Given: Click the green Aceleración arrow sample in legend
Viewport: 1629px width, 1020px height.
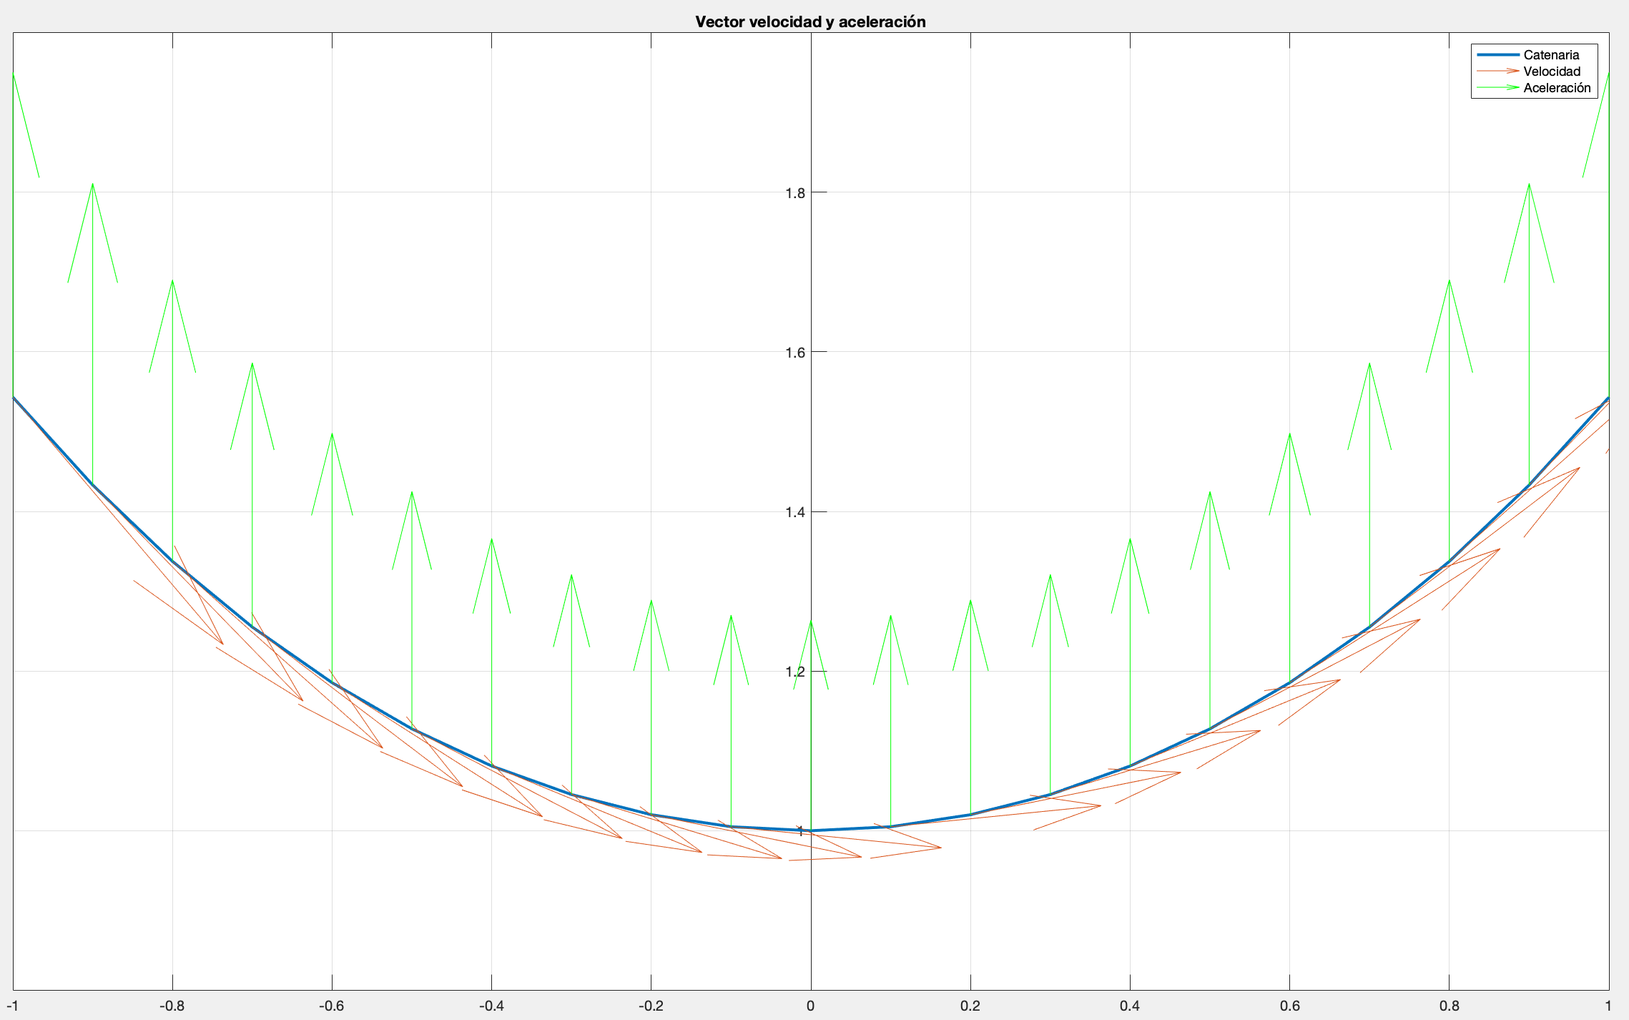Looking at the screenshot, I should (1497, 88).
